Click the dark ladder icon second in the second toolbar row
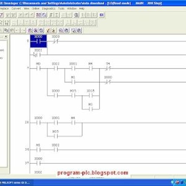186x186 pixels. [x=7, y=23]
